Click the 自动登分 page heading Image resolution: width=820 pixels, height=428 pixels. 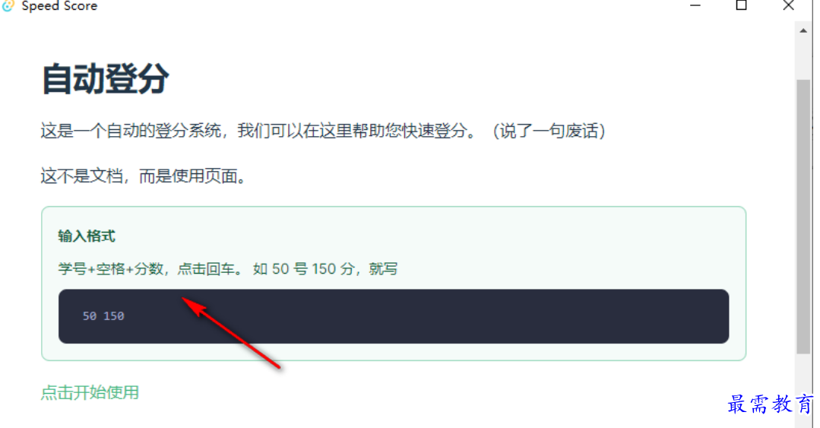coord(105,79)
